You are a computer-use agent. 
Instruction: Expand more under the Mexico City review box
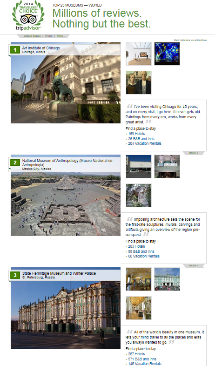click(x=194, y=265)
